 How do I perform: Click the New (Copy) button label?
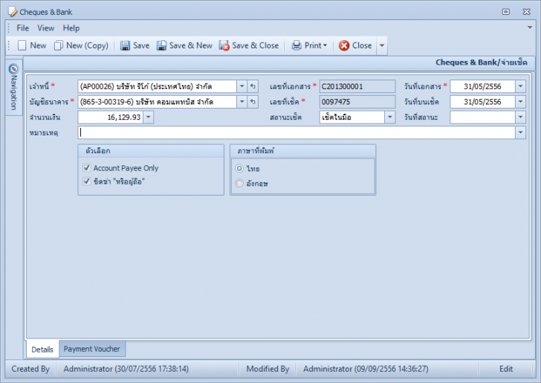[x=87, y=45]
